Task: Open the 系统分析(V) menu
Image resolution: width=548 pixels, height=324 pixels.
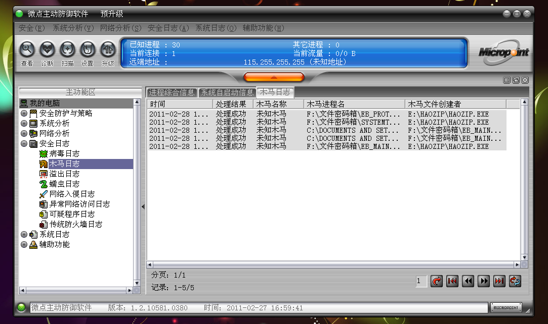Action: click(73, 28)
